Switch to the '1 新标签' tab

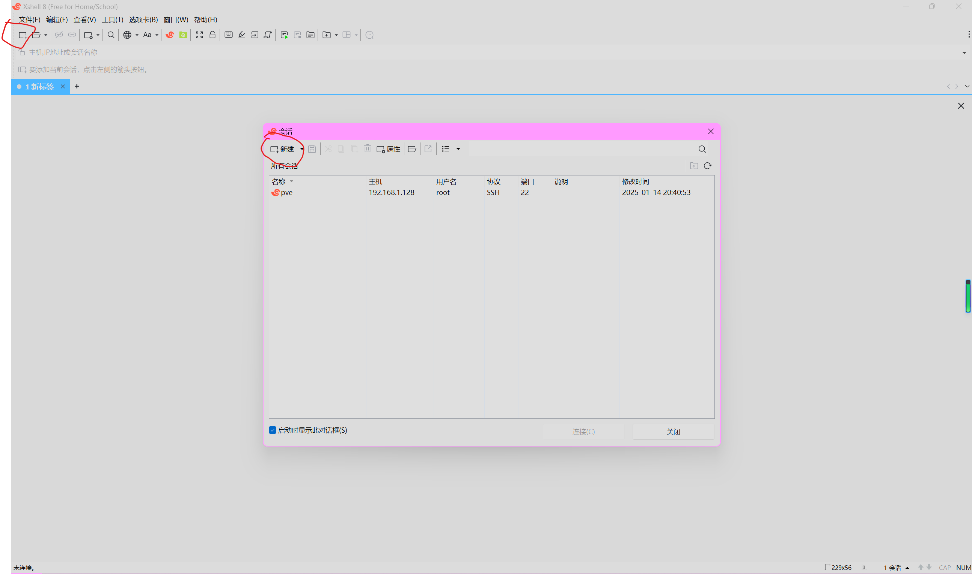point(39,87)
